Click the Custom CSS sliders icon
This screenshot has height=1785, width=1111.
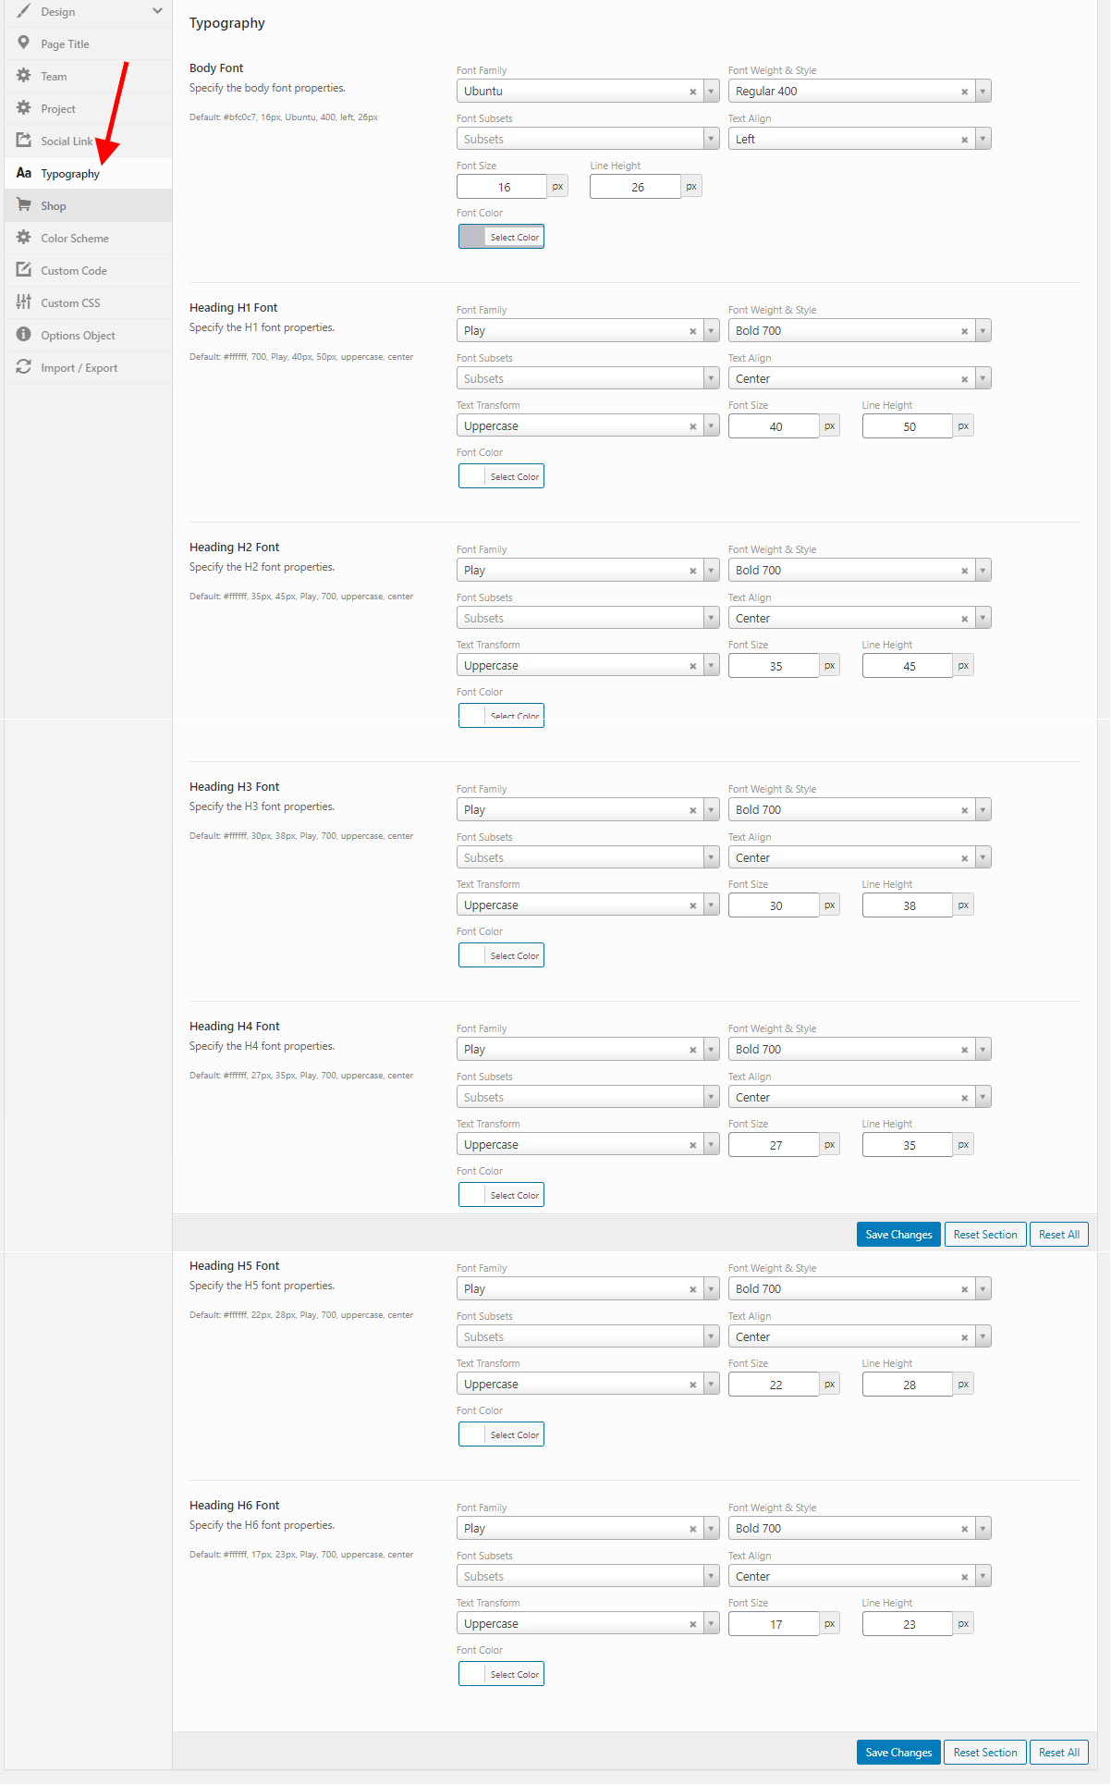point(24,302)
